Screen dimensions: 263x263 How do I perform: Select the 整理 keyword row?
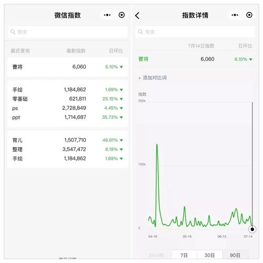[67, 149]
